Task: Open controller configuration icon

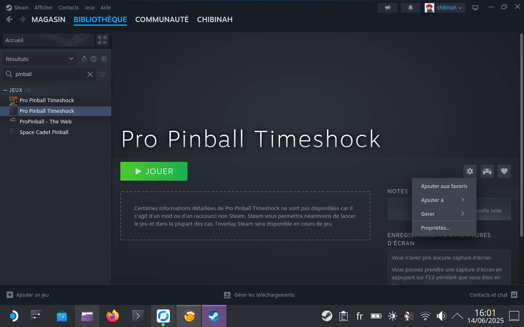Action: coord(487,171)
